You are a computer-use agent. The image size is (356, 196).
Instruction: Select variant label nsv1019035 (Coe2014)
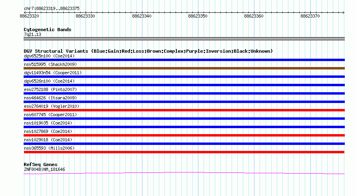48,123
